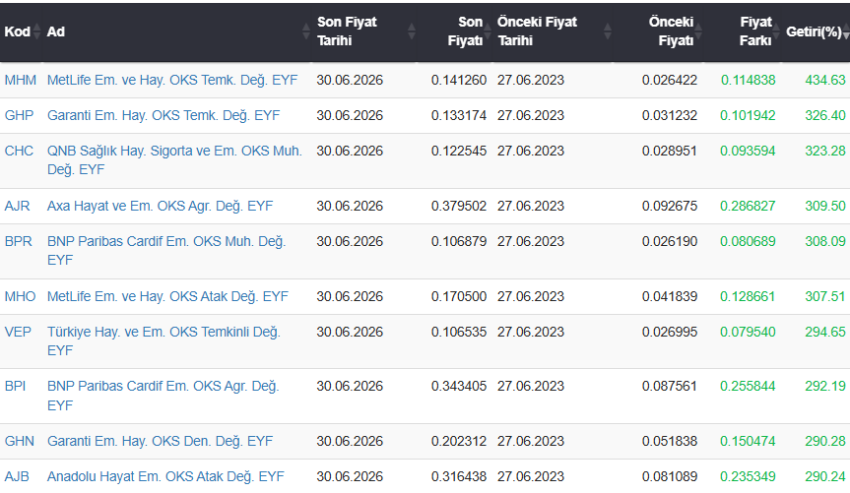Open MHM fund code link
The image size is (850, 493).
coord(20,80)
